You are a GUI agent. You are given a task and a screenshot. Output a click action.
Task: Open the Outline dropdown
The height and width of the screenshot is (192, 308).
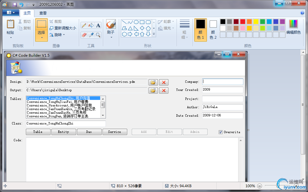[166, 22]
